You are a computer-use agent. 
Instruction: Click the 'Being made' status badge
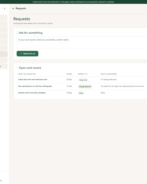pos(83,80)
